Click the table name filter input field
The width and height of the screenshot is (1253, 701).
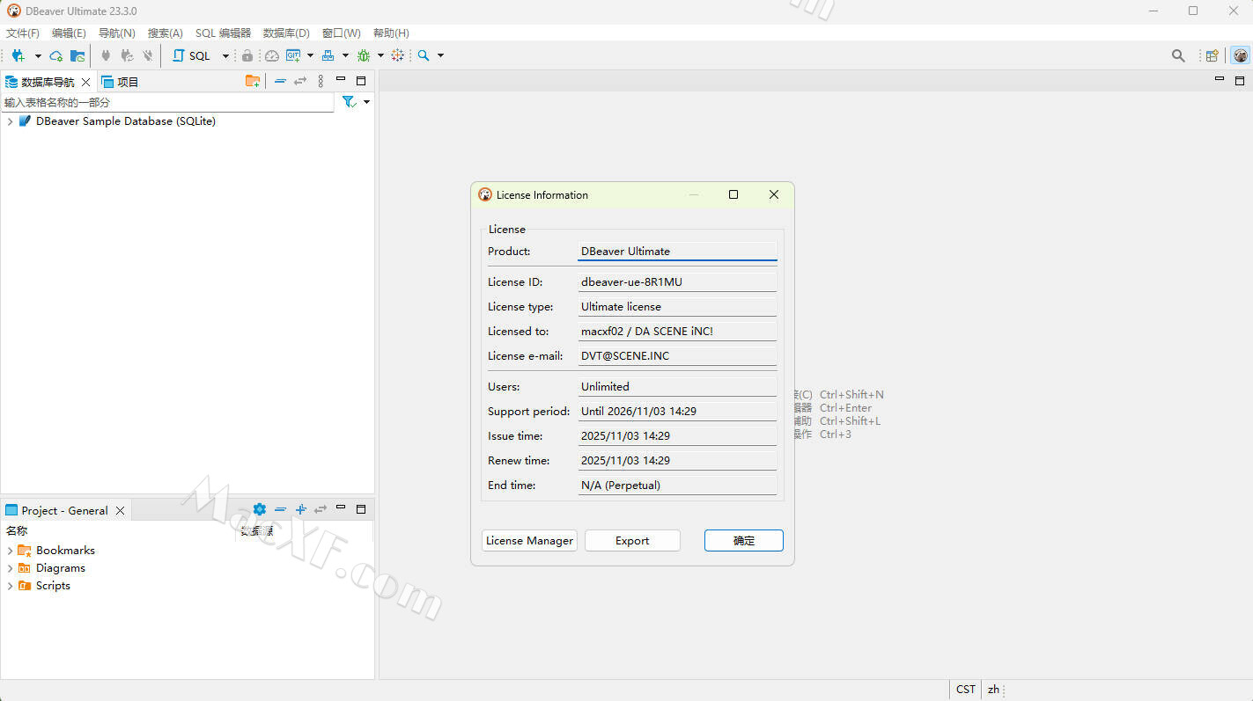click(167, 102)
